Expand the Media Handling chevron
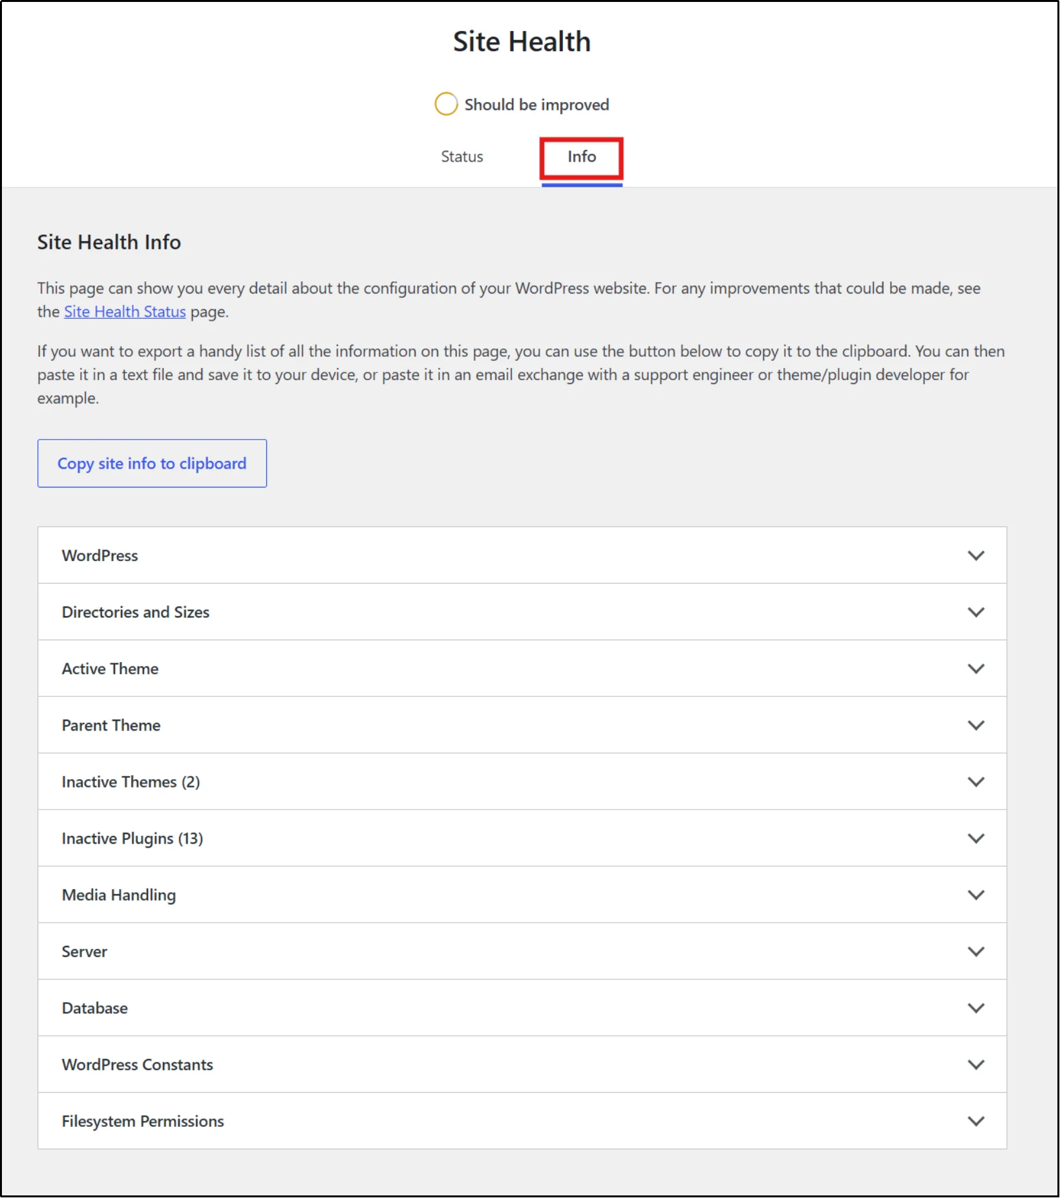The image size is (1060, 1198). 976,895
